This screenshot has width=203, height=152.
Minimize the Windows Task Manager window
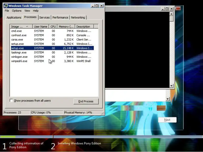(x=93, y=6)
